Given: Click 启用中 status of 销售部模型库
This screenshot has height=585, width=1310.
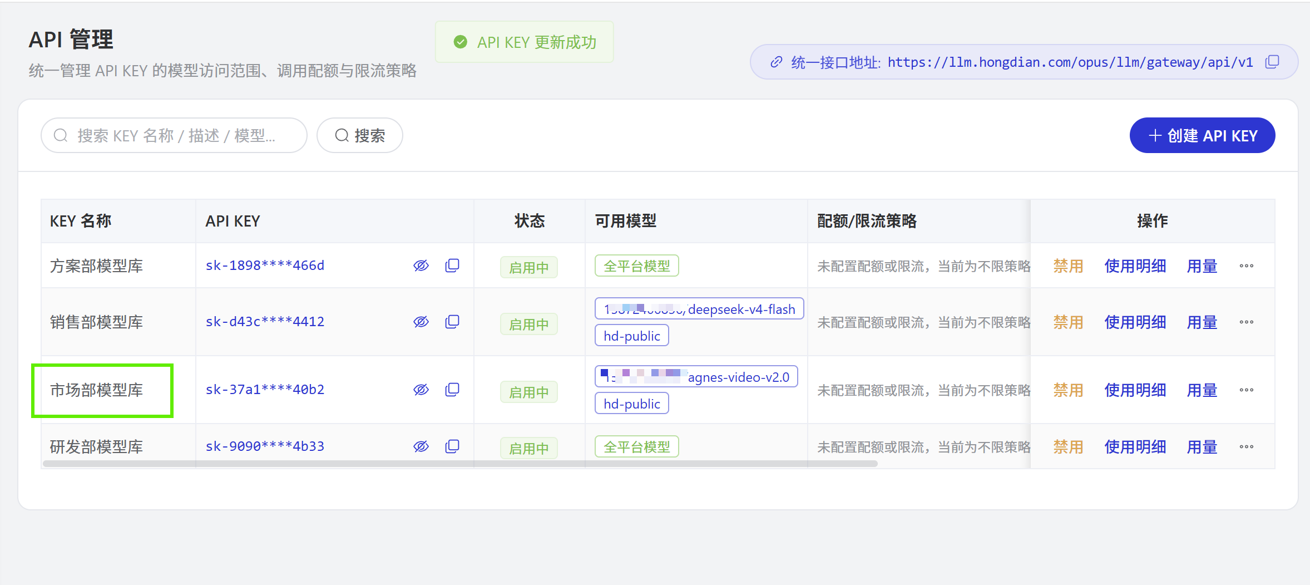Looking at the screenshot, I should [x=529, y=324].
